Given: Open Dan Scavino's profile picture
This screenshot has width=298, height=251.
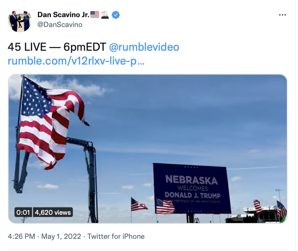Looking at the screenshot, I should [20, 20].
